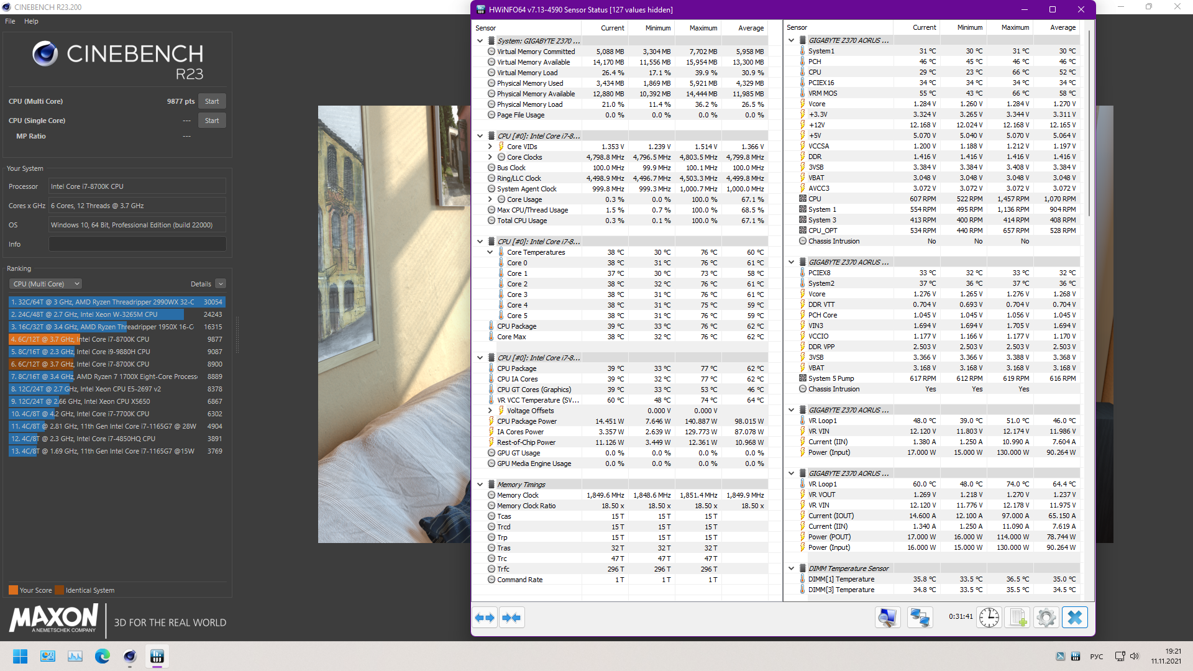Click the collapse columns arrows button in HWiNFO
This screenshot has height=671, width=1193.
click(511, 618)
